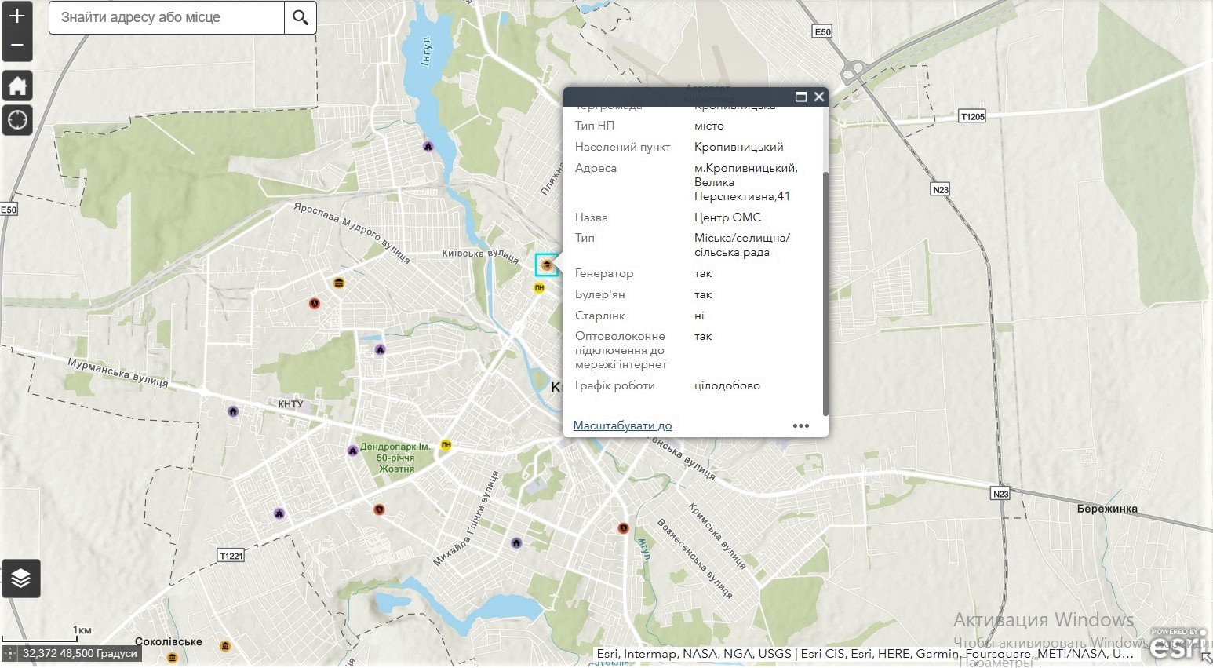Image resolution: width=1213 pixels, height=668 pixels.
Task: Select red marker below Ярослава Мудрого street
Action: 315,303
